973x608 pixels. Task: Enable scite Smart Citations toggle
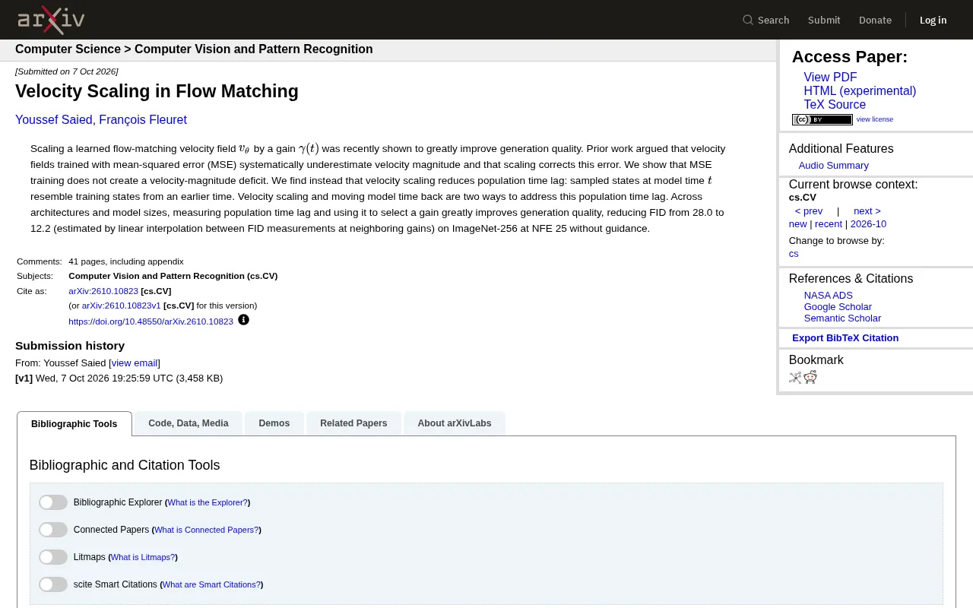click(53, 584)
